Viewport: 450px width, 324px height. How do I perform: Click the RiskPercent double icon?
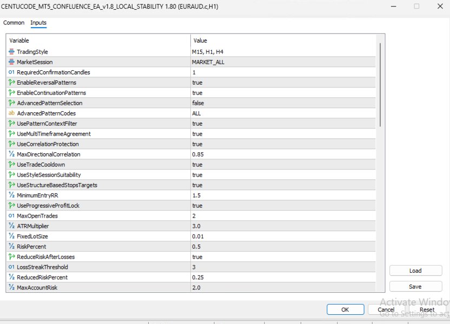click(x=11, y=246)
